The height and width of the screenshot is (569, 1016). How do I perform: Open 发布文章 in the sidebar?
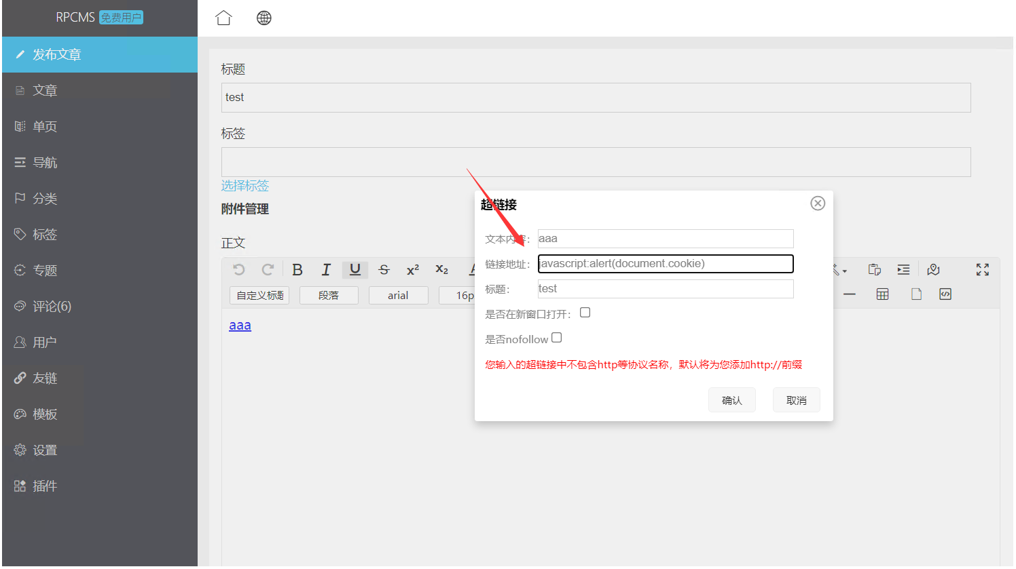(x=100, y=55)
